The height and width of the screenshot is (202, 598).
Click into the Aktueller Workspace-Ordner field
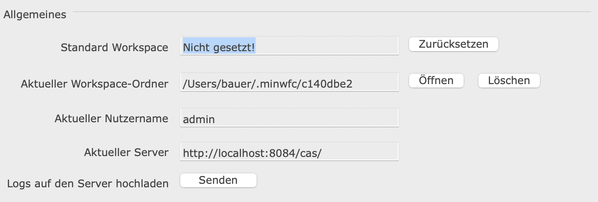coord(289,82)
